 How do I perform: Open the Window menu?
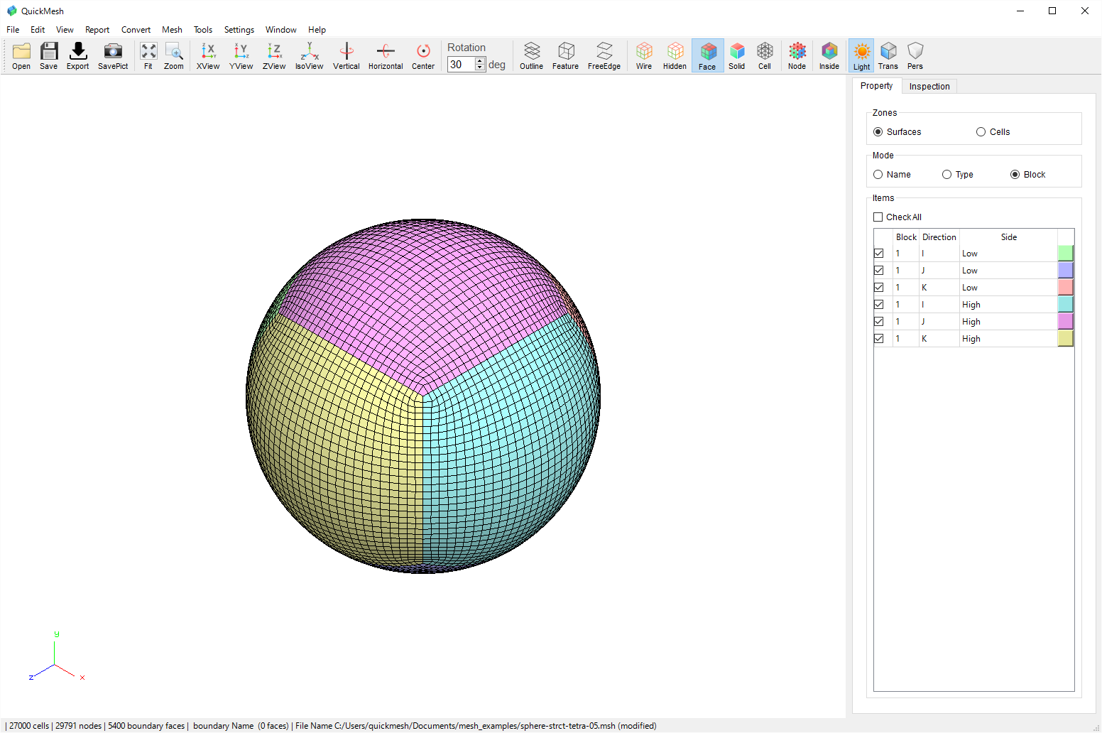281,30
